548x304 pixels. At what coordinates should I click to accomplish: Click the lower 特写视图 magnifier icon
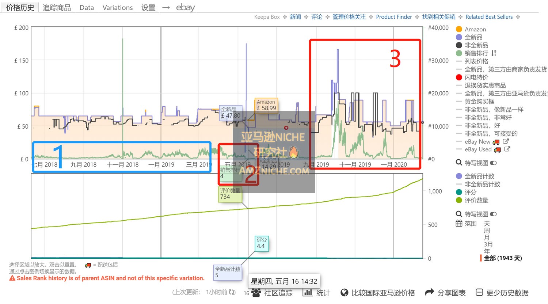tap(459, 214)
